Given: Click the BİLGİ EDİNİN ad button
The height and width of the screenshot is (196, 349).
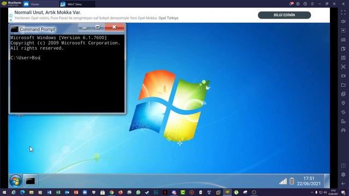Looking at the screenshot, I should [x=284, y=15].
